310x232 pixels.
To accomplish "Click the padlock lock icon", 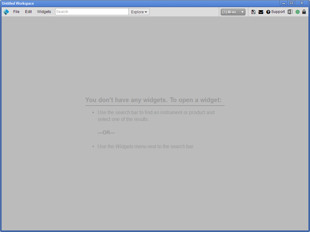I will tap(304, 12).
